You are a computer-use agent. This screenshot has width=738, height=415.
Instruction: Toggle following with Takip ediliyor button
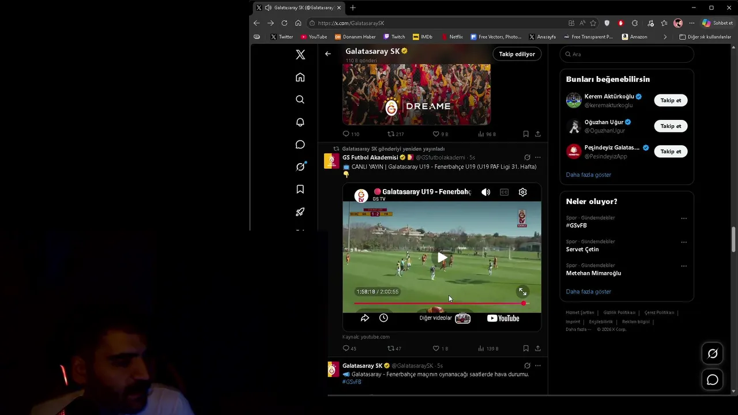pos(517,54)
